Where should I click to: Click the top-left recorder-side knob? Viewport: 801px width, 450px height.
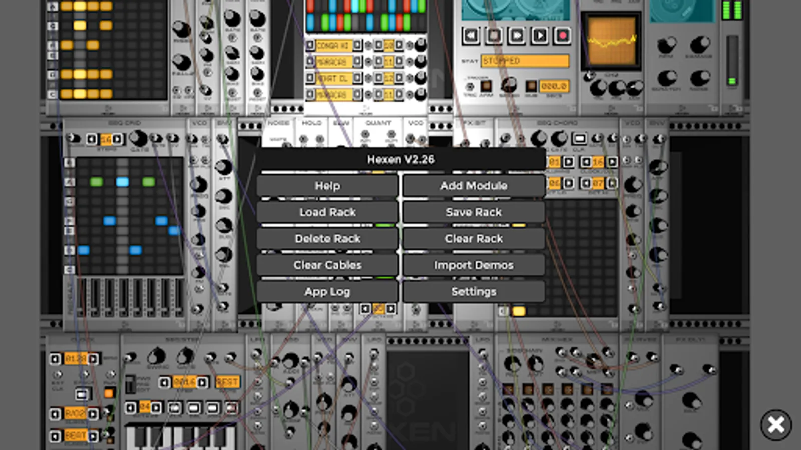pyautogui.click(x=666, y=45)
